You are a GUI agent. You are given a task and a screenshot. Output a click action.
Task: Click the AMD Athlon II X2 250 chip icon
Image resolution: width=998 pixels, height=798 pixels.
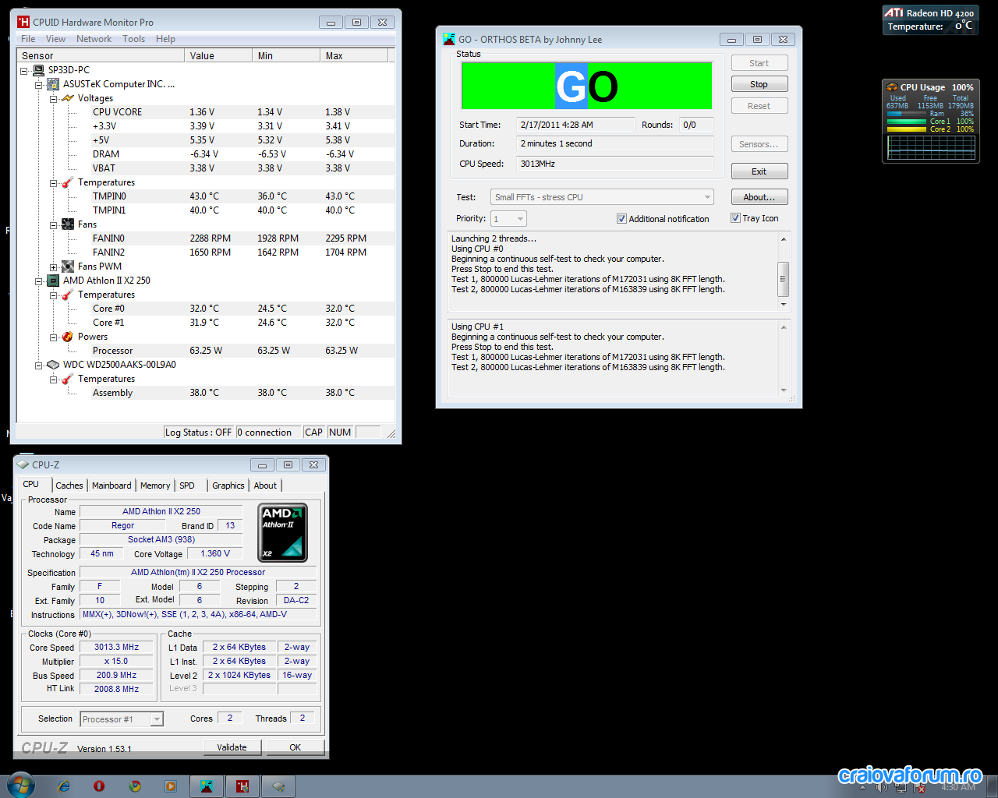click(x=53, y=281)
